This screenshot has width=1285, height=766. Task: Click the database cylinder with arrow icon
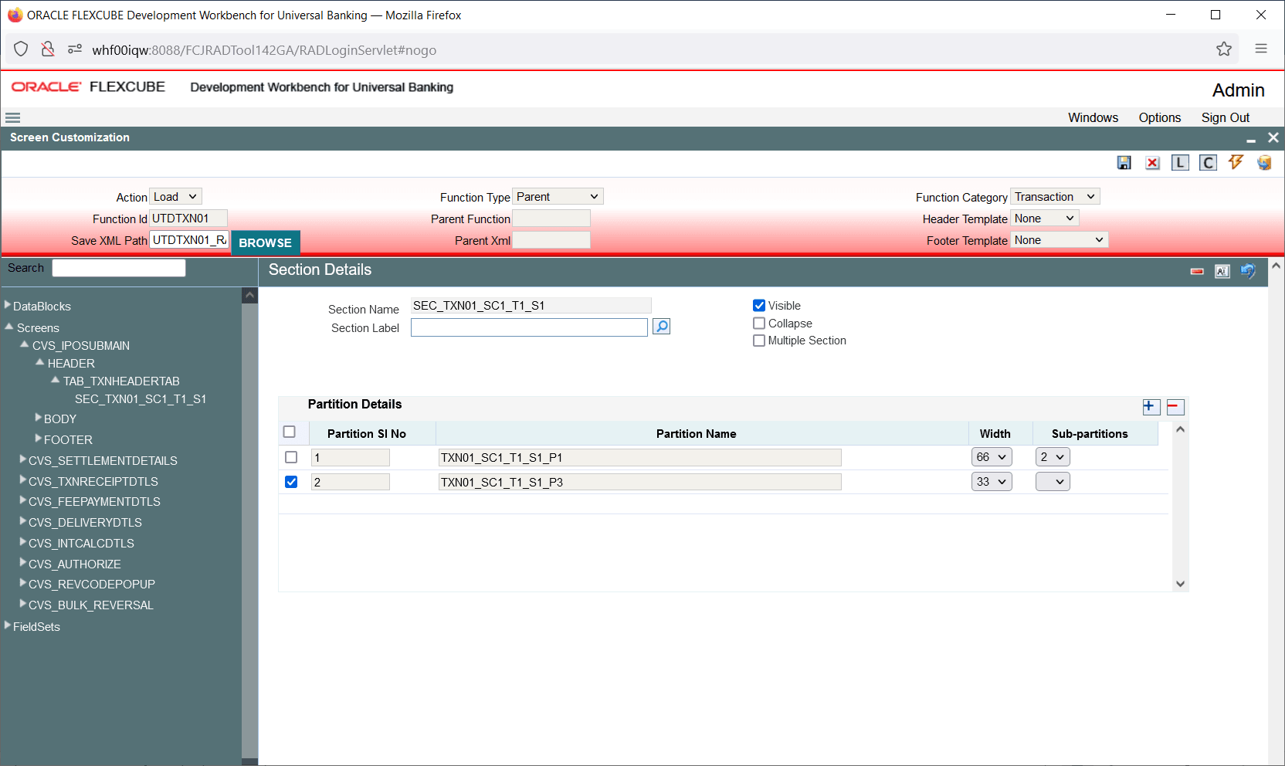pos(1264,162)
